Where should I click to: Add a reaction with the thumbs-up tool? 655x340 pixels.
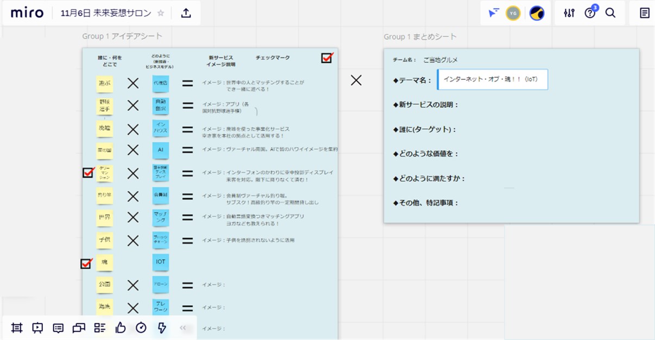pyautogui.click(x=120, y=328)
